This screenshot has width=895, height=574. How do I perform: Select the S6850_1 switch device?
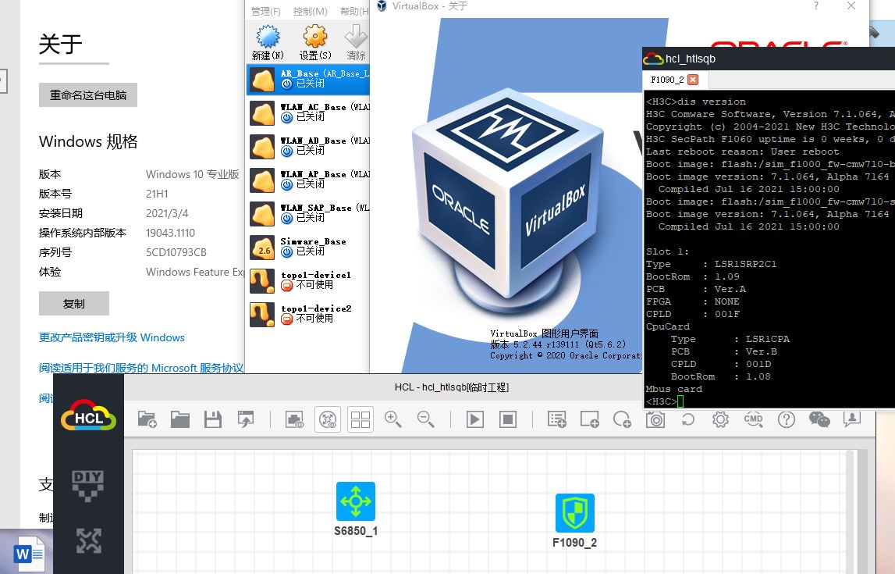(356, 501)
